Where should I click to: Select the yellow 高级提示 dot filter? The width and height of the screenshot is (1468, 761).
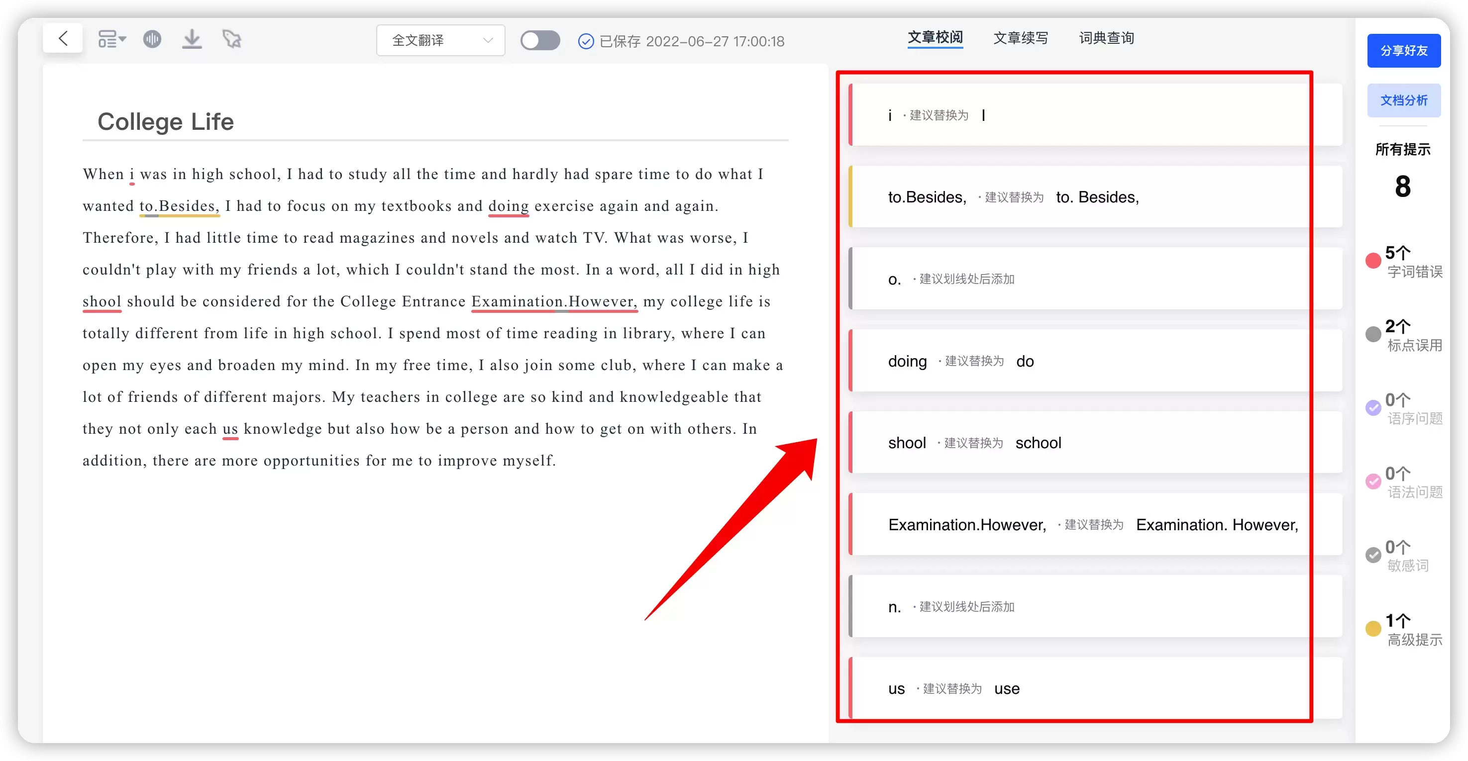1373,629
